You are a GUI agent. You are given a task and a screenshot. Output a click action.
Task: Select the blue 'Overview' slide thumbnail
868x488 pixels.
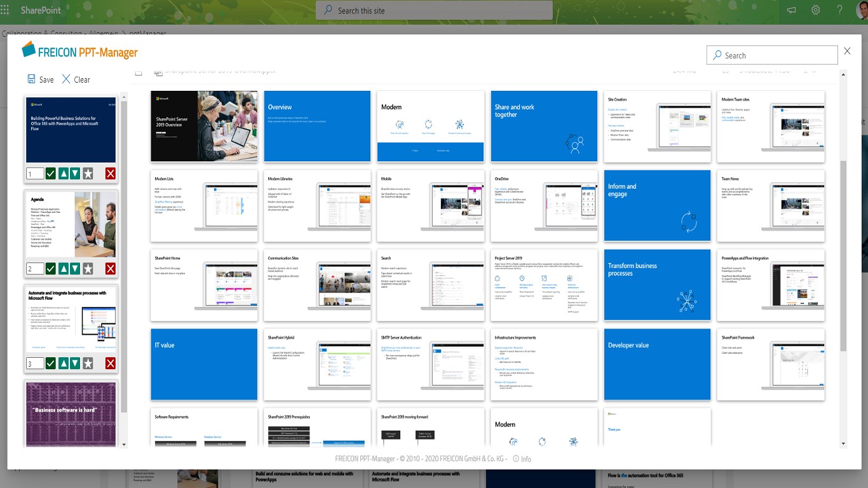tap(317, 126)
